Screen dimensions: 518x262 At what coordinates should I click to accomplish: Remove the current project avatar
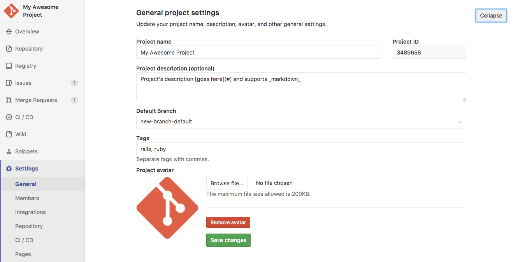point(228,222)
